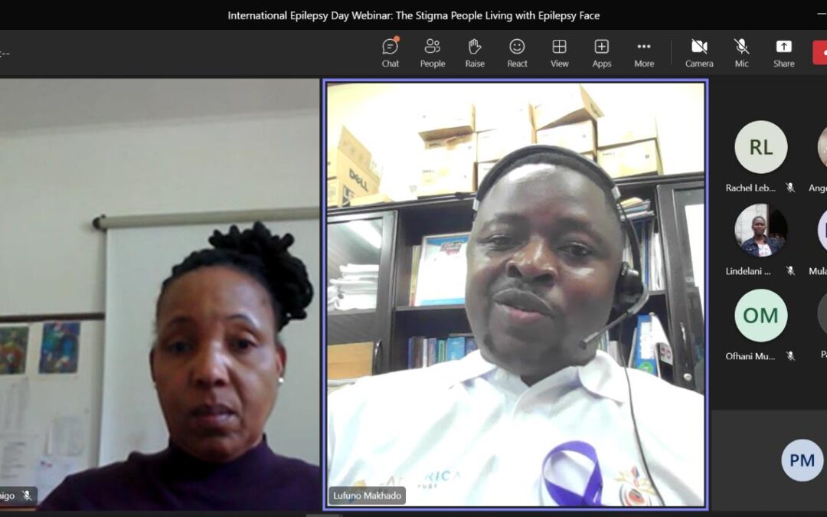The height and width of the screenshot is (517, 827).
Task: Select Lufuno Makhado's video tile
Action: click(516, 294)
